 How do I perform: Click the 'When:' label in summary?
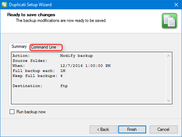click(19, 66)
